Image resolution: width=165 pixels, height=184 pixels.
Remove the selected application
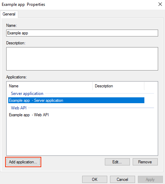pos(145,162)
